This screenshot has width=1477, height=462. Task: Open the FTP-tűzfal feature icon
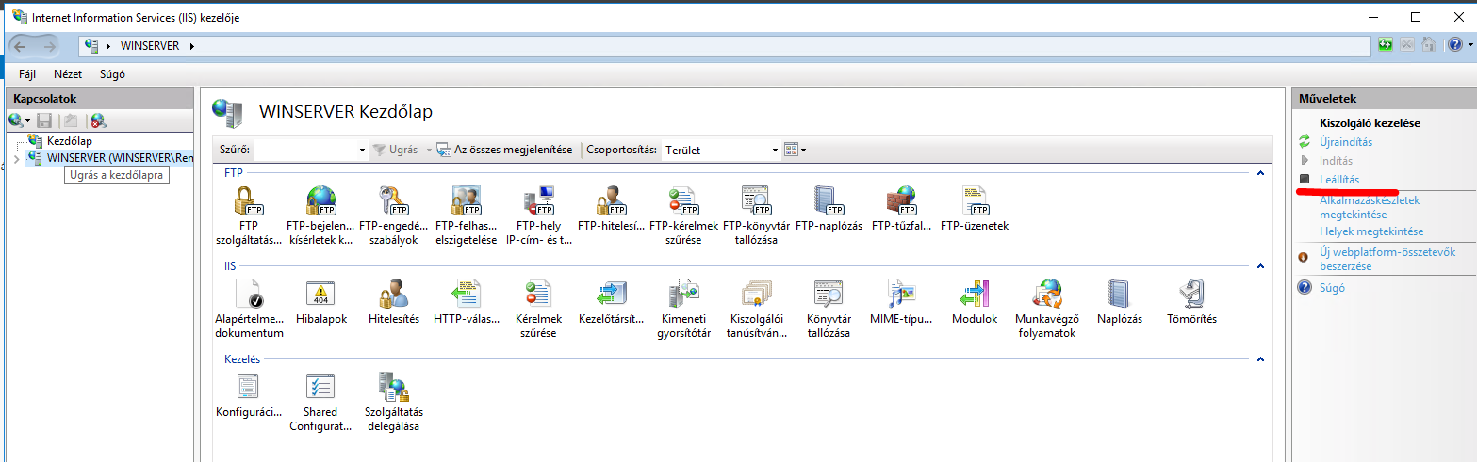pyautogui.click(x=902, y=200)
